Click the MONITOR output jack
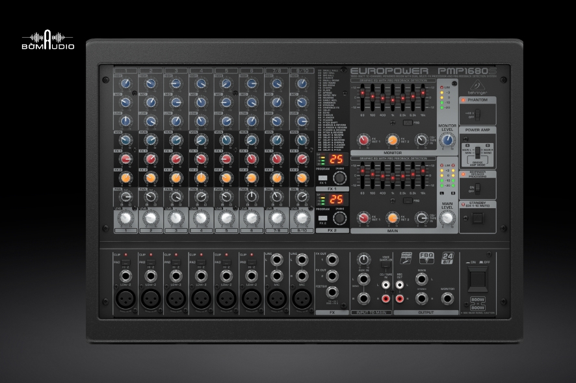The height and width of the screenshot is (383, 576). pyautogui.click(x=447, y=298)
